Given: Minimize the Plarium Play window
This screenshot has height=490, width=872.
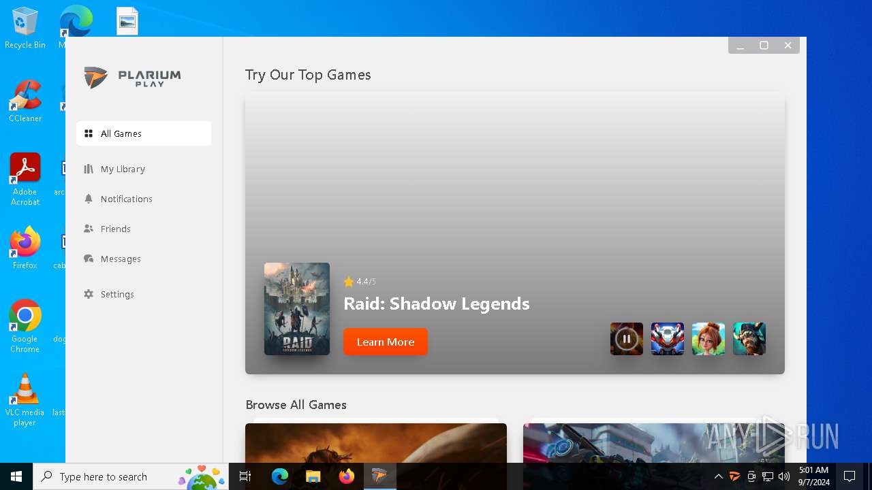Looking at the screenshot, I should coord(741,46).
